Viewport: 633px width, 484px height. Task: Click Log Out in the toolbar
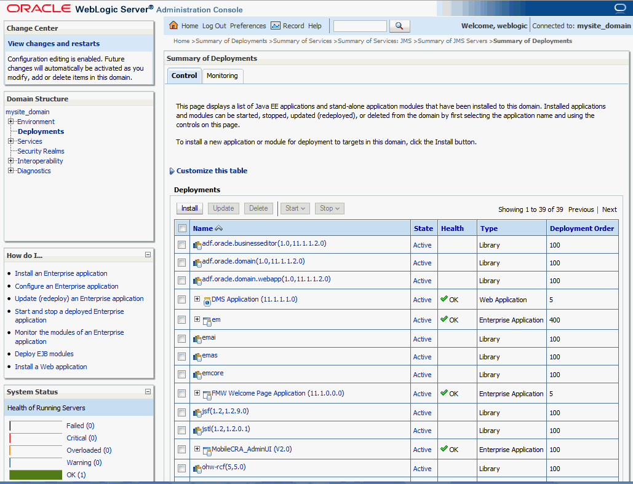(x=214, y=26)
